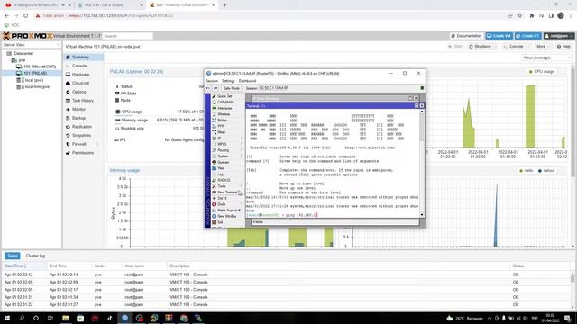Open Files in WinBox sidebar
The image size is (577, 324).
coord(218,168)
